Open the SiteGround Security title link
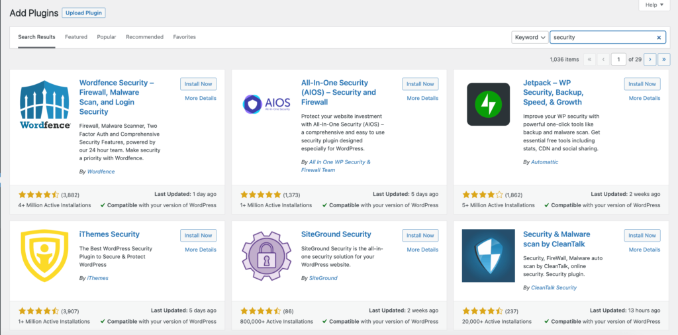 click(x=336, y=234)
